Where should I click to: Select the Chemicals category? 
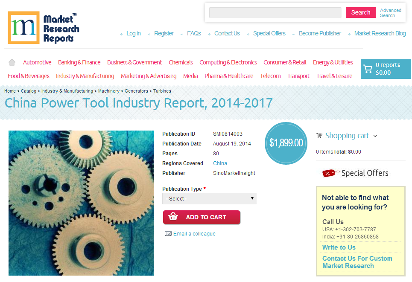click(x=181, y=62)
